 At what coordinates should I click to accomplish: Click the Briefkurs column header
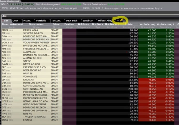click(x=97, y=24)
